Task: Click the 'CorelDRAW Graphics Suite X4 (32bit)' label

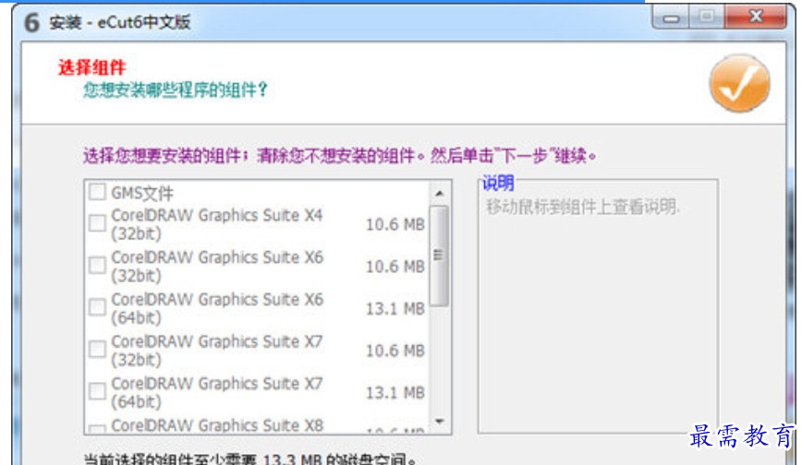Action: point(217,224)
